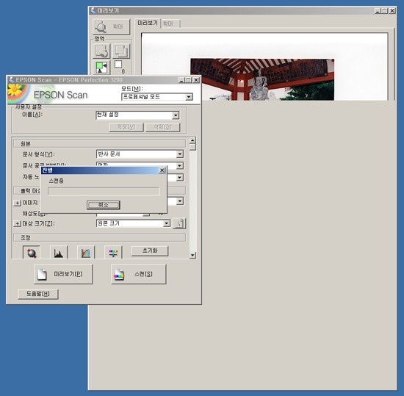
Task: Click the 미리보기[P] preview button
Action: 63,274
